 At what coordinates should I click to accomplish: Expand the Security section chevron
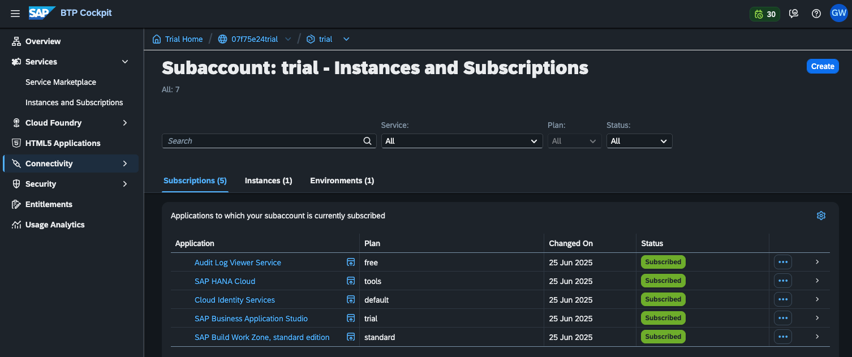tap(125, 184)
